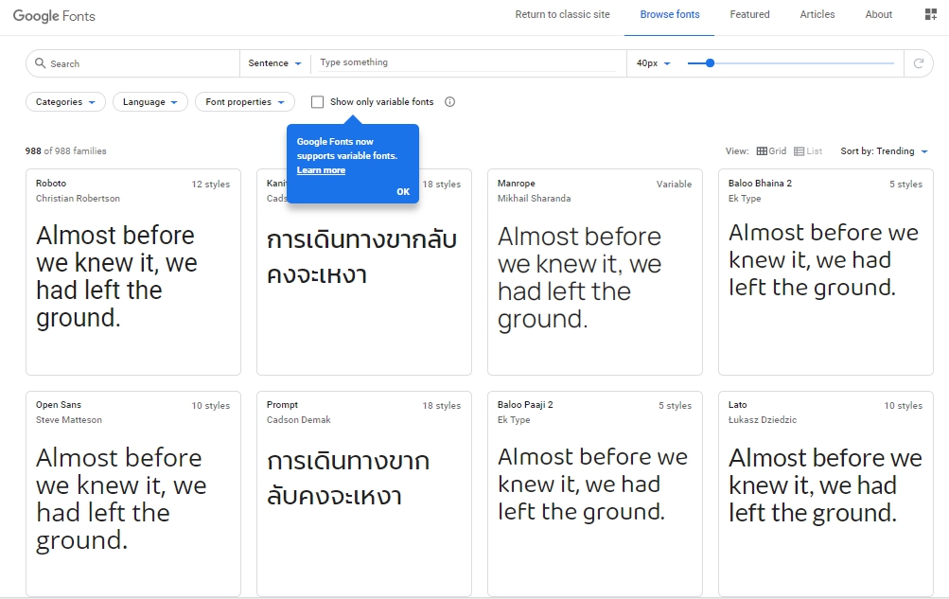Open the Featured tab
Viewport: 949px width, 599px height.
click(x=749, y=14)
